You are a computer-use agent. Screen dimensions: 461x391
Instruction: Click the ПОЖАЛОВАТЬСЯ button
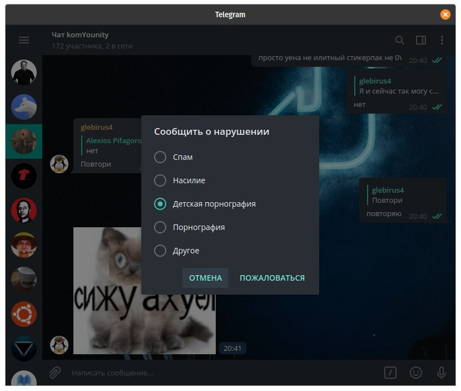tap(272, 277)
